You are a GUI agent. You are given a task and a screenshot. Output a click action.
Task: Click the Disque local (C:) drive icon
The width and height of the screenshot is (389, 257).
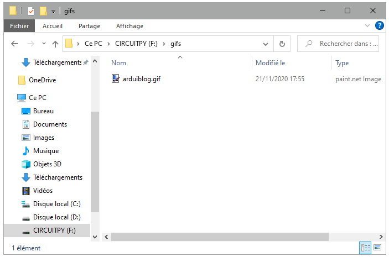[x=26, y=204]
